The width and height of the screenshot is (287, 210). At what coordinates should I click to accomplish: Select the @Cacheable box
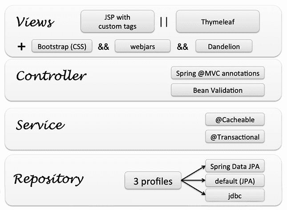click(x=235, y=119)
